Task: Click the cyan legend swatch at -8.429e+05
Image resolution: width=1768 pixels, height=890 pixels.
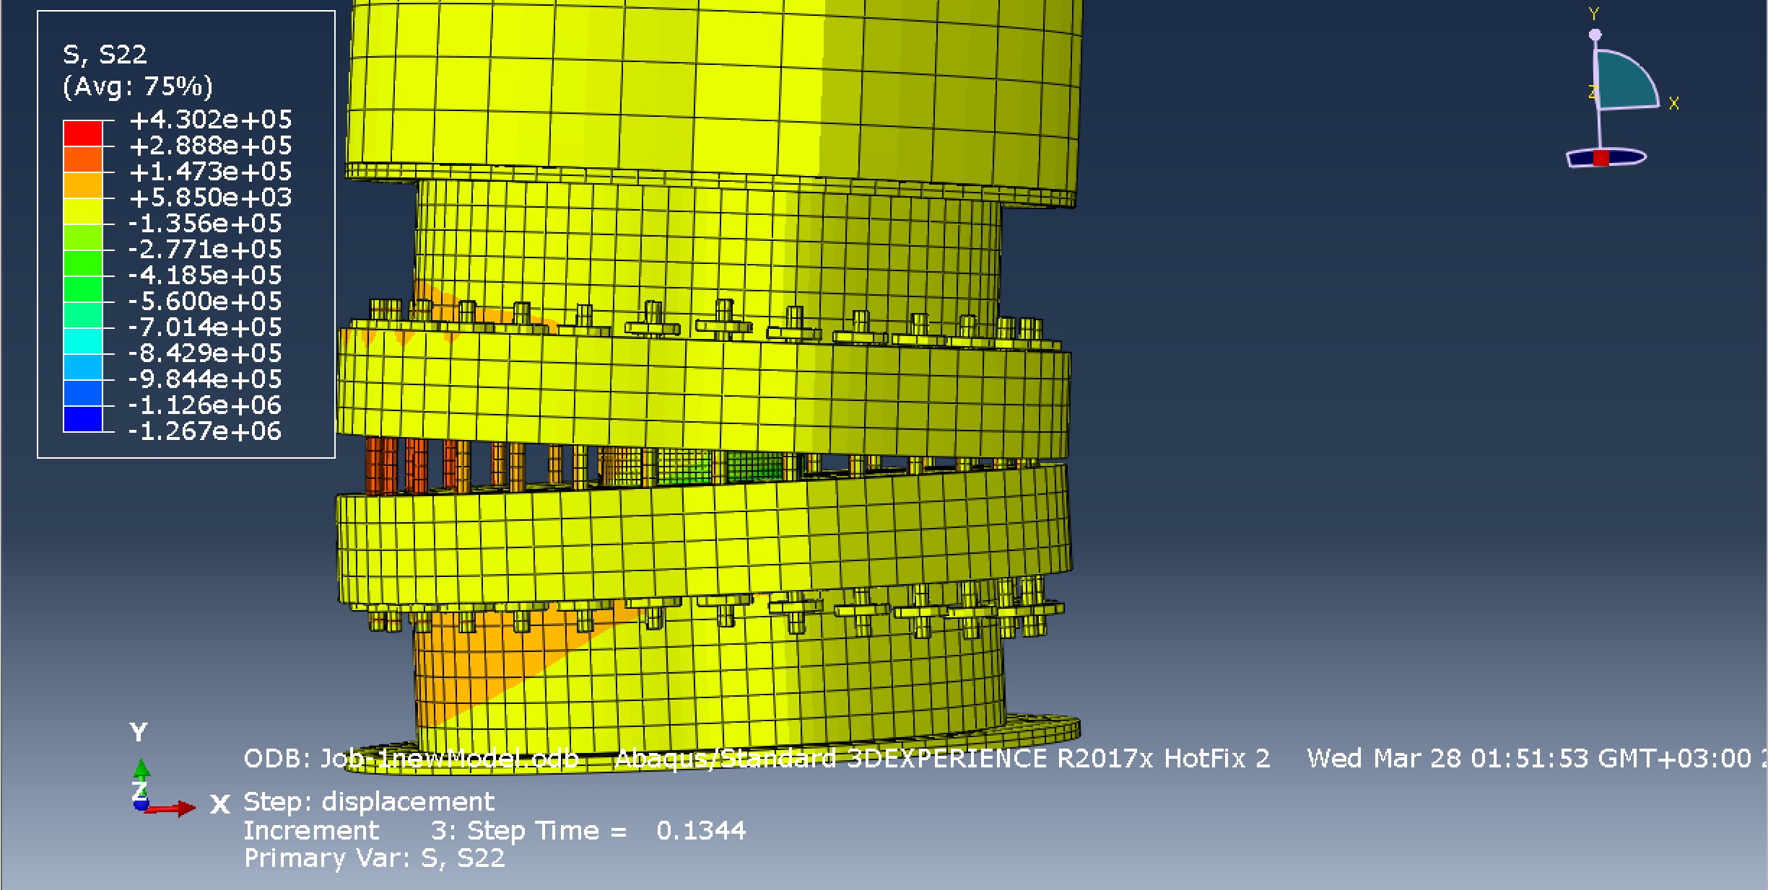Action: pyautogui.click(x=83, y=341)
